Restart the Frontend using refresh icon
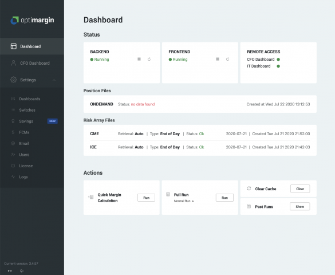This screenshot has height=275, width=335. (227, 59)
